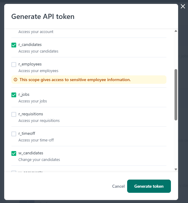188x203 pixels.
Task: Tick the r_requisitions scope checkbox
Action: pyautogui.click(x=14, y=114)
